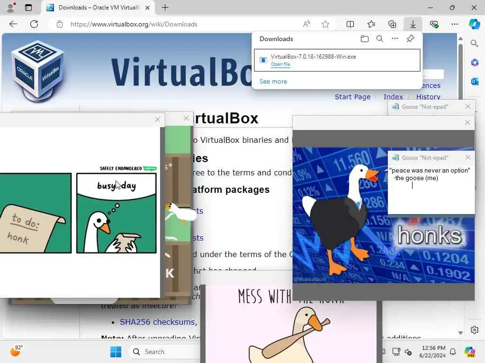Screen dimensions: 485x363
Task: Click the to do: honk comic panel
Action: [36, 213]
